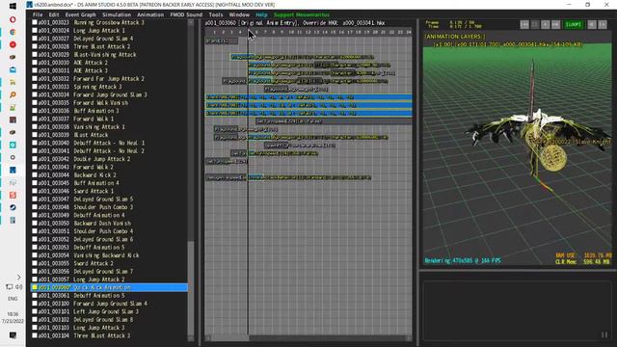Screen dimensions: 617x347
Task: Click the volume speaker tray icon
Action: 18,287
